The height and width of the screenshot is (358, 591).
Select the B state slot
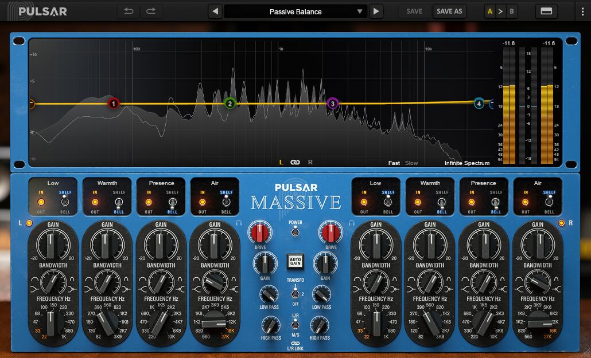click(511, 11)
